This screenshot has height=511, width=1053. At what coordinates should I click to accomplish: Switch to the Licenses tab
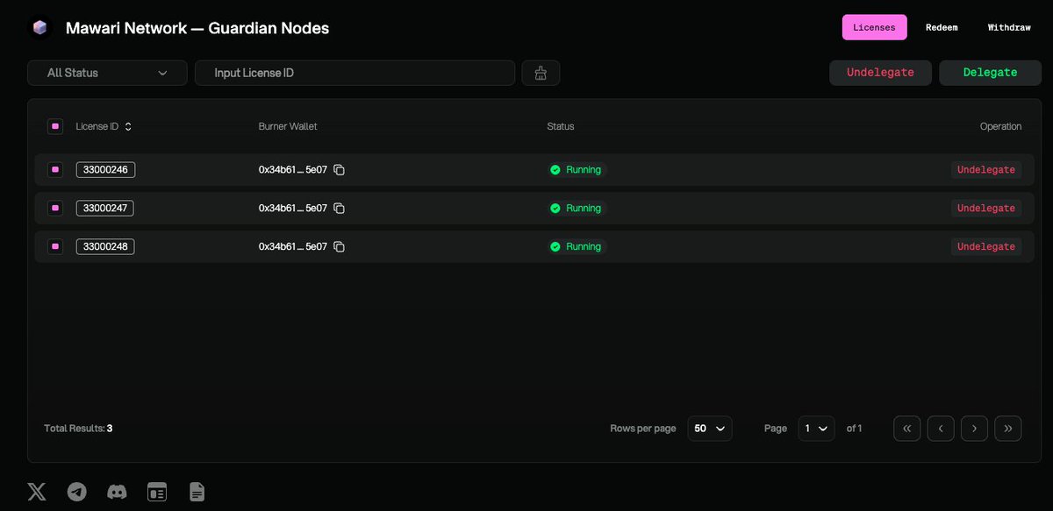(x=874, y=27)
